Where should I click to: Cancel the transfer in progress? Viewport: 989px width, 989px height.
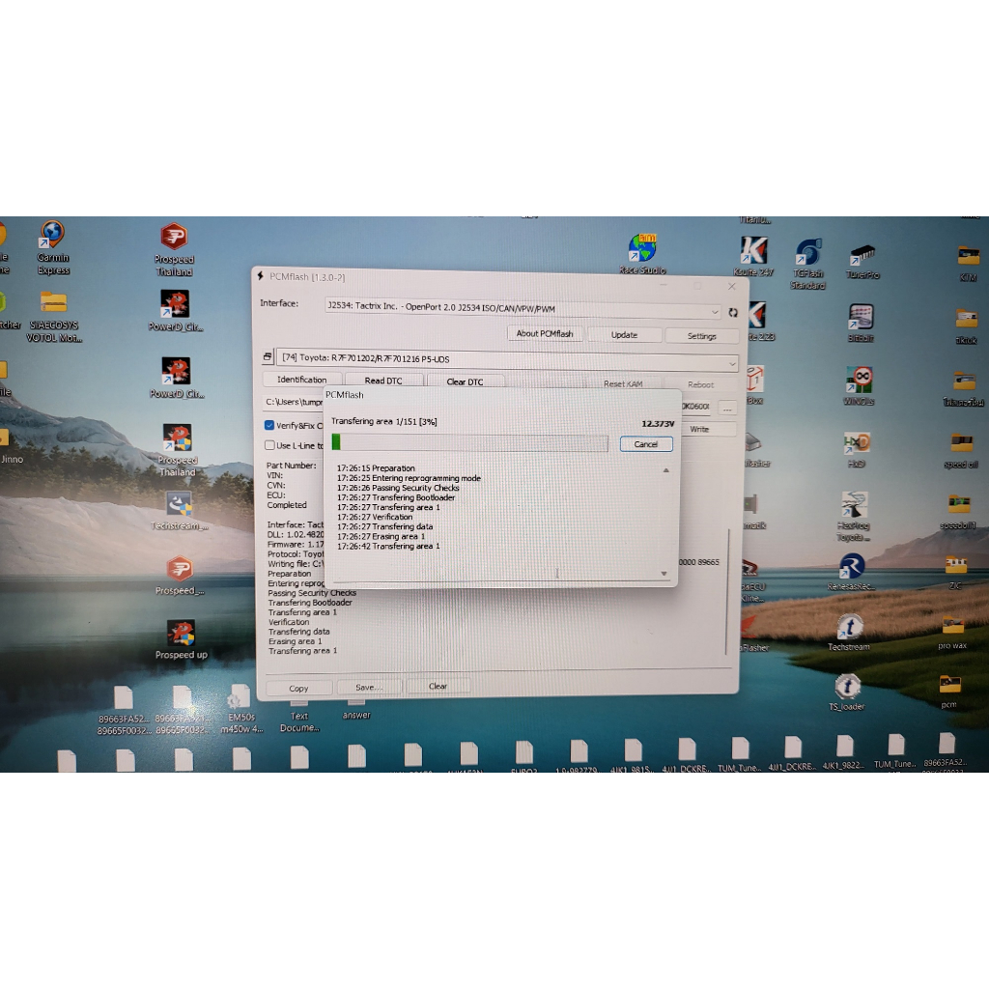646,444
